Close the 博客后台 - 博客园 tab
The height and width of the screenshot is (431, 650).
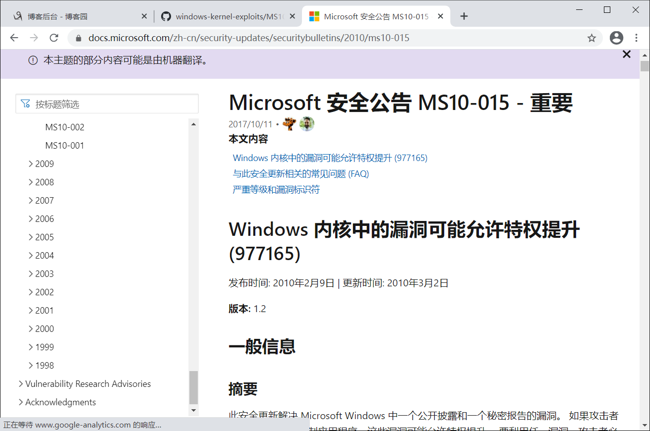[144, 16]
